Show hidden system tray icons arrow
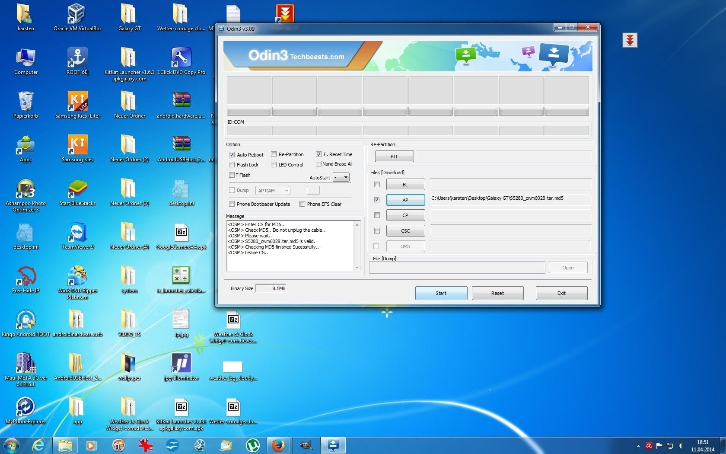The image size is (726, 454). tap(638, 446)
